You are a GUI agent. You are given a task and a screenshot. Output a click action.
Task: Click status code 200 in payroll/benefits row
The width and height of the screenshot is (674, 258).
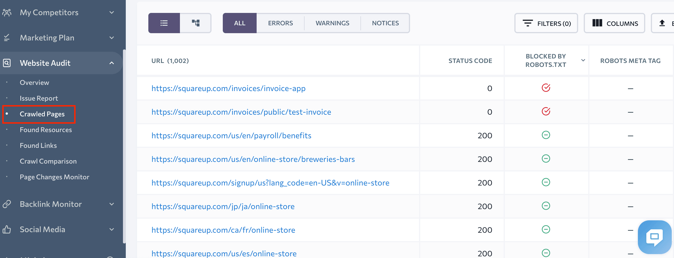tap(485, 135)
